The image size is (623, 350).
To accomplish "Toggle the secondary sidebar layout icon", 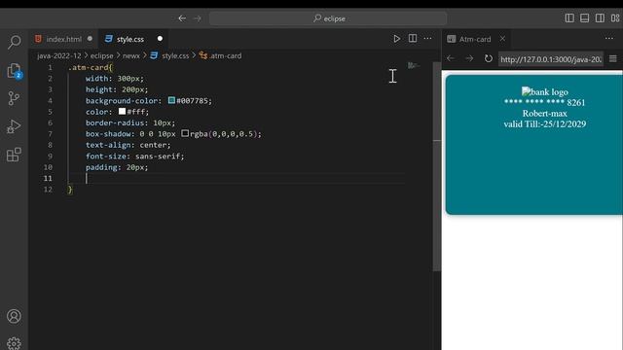I will 600,17.
